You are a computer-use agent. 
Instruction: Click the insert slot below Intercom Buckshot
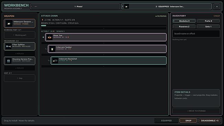pos(104,66)
